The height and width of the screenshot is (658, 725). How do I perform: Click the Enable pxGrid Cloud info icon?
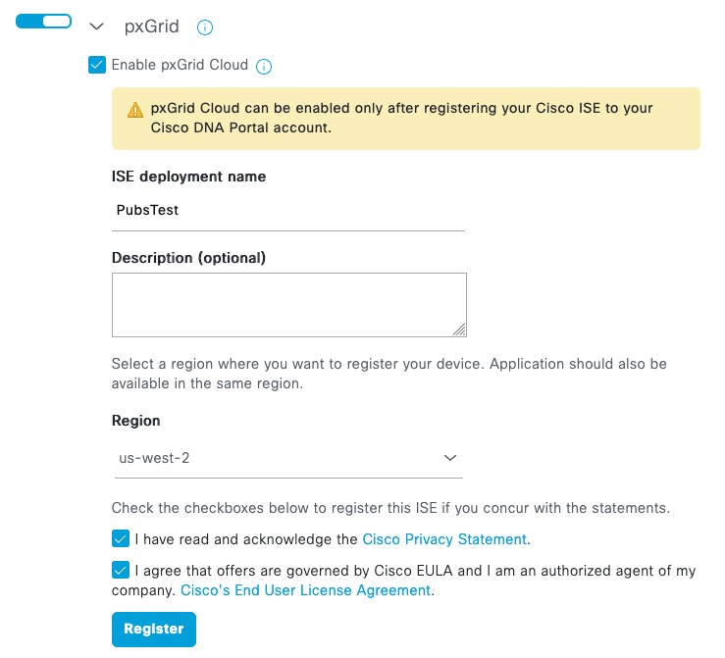click(263, 67)
